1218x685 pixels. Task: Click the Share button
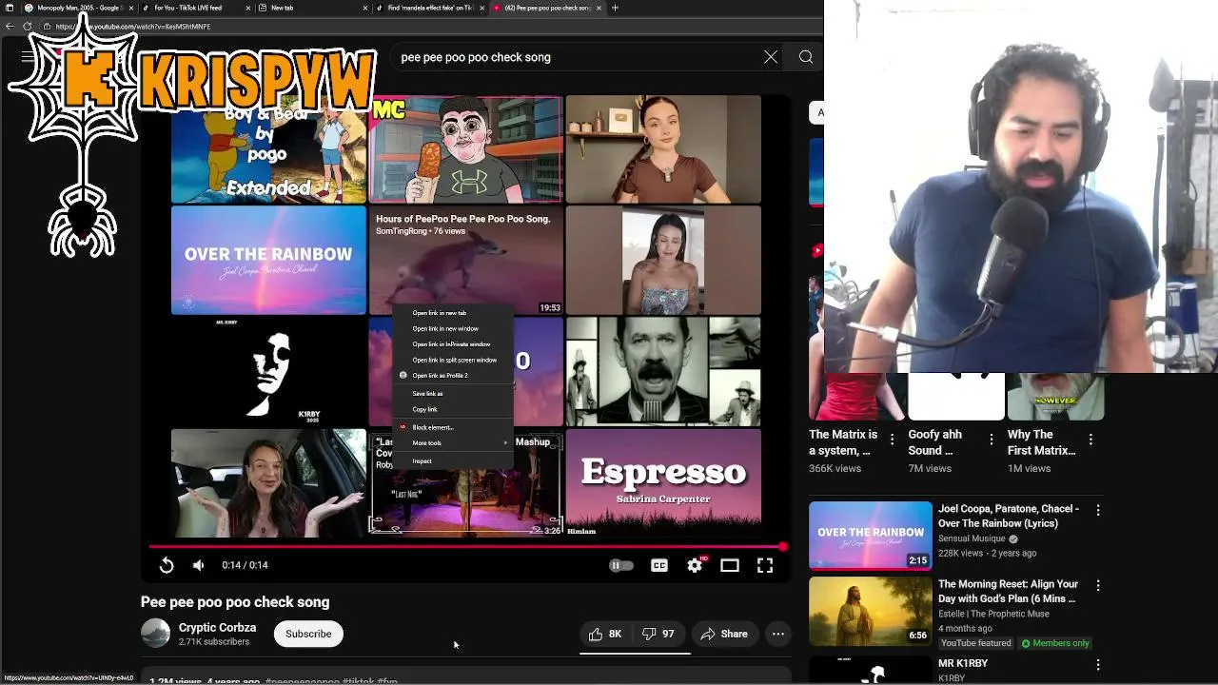click(x=724, y=634)
